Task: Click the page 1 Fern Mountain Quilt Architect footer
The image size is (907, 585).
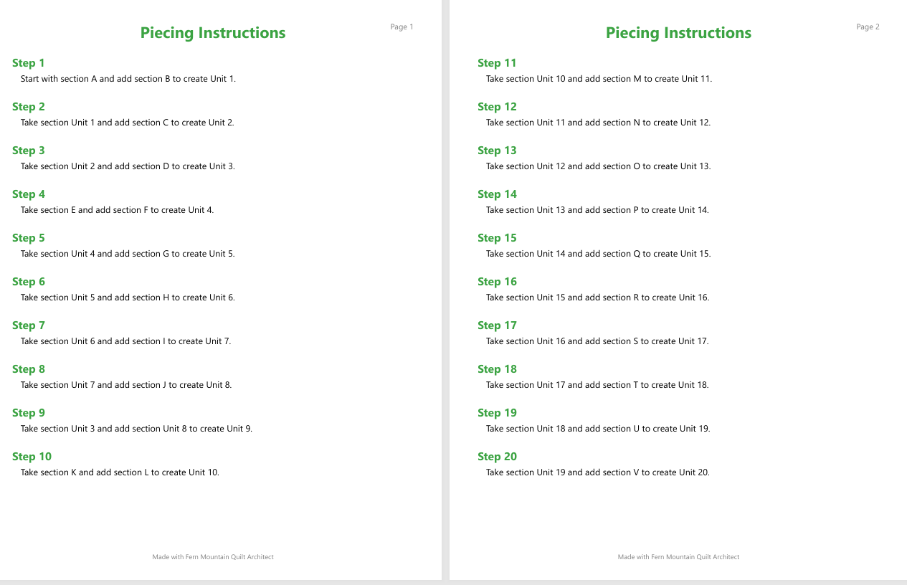Action: (x=213, y=557)
